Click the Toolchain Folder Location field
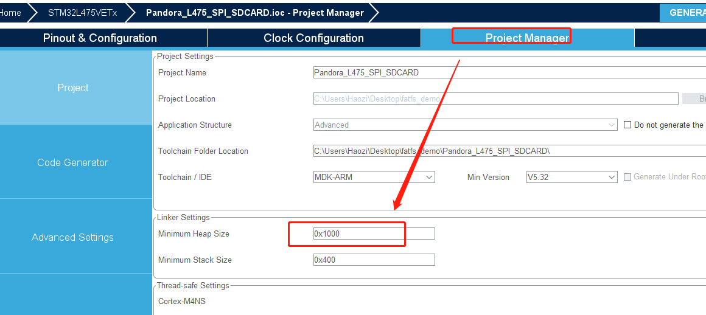Viewport: 706px width, 315px height. coord(509,151)
